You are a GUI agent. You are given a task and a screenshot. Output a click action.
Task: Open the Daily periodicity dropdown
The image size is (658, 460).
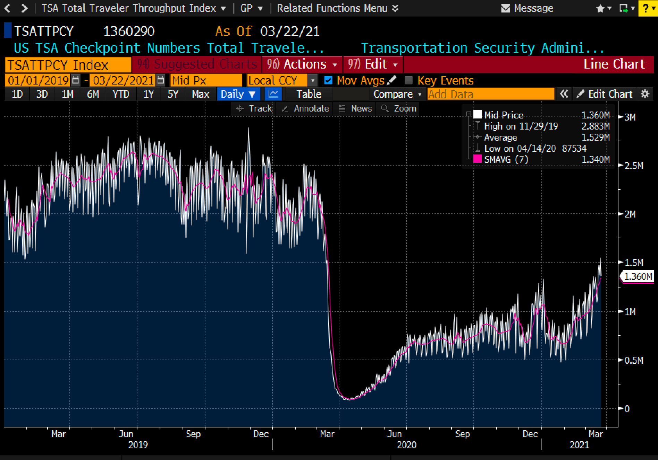point(238,94)
